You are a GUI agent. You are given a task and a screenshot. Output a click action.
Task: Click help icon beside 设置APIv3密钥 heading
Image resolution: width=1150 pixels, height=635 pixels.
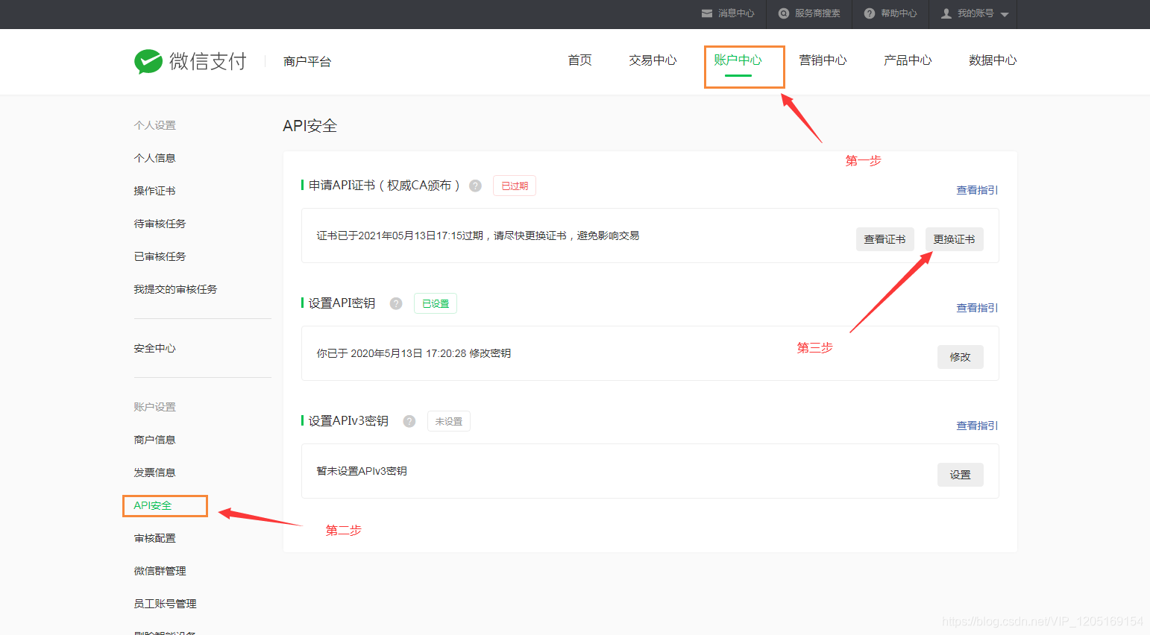coord(409,421)
